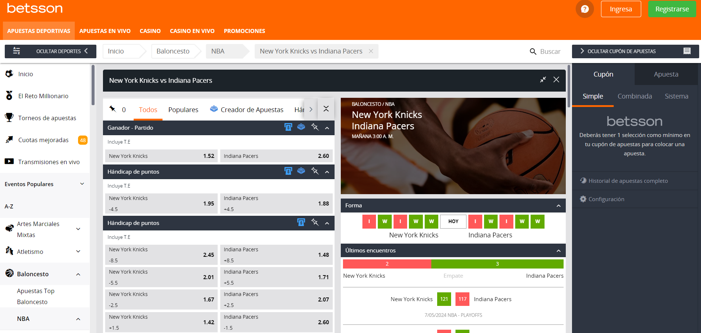
Task: Collapse the NBA sidebar group
Action: pos(78,319)
